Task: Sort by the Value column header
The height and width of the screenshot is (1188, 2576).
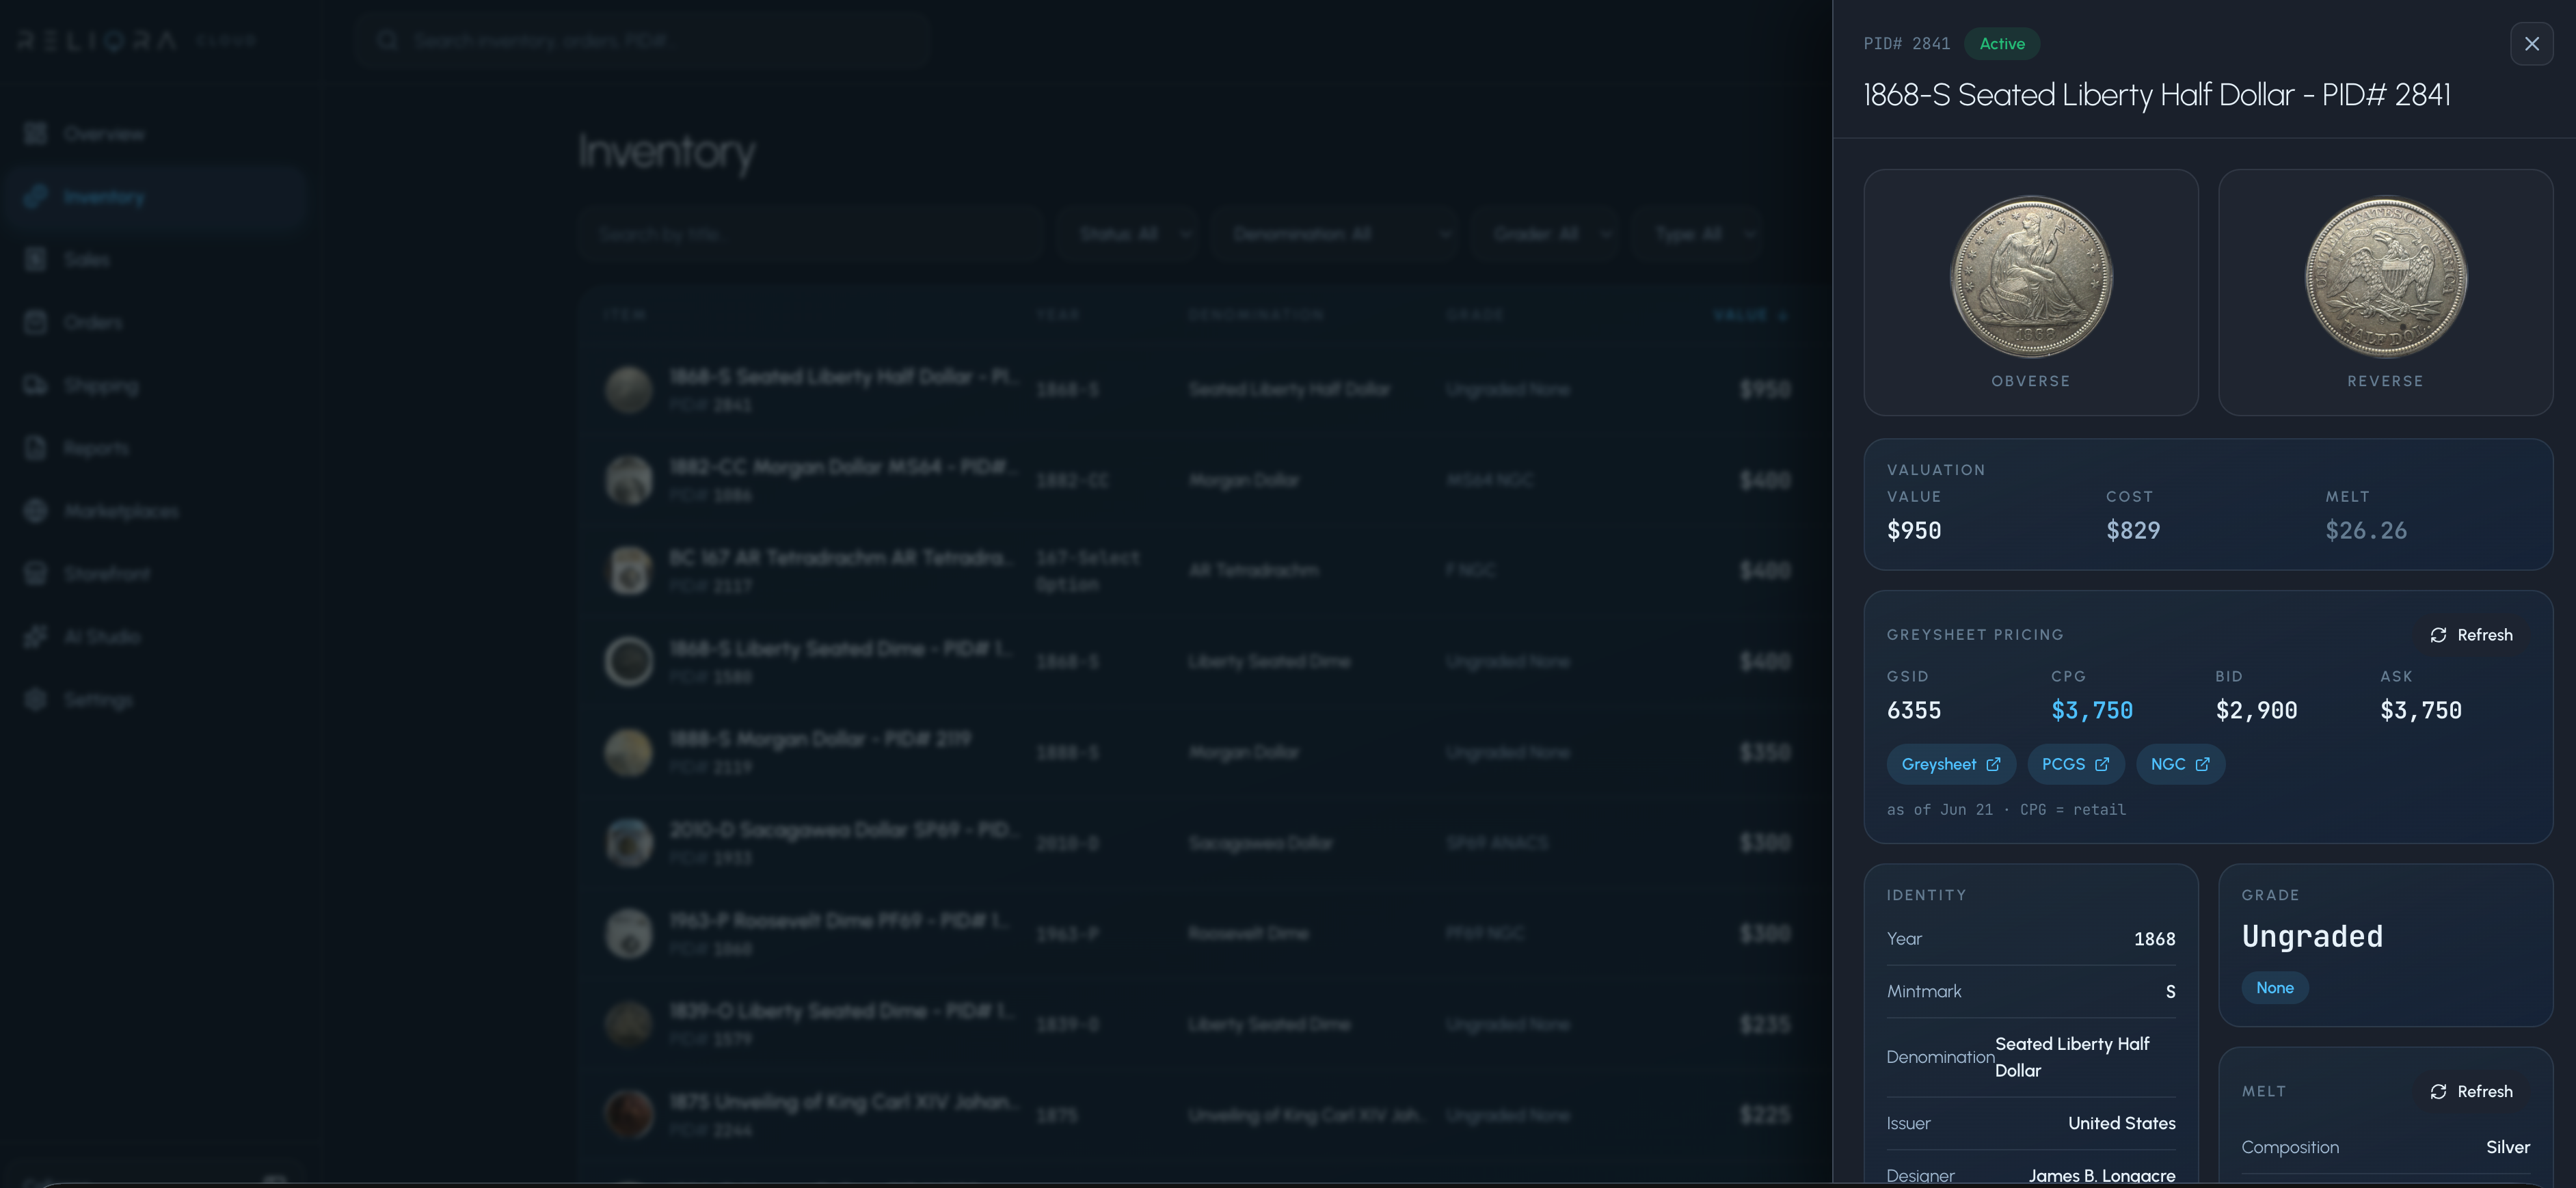Action: pos(1751,315)
